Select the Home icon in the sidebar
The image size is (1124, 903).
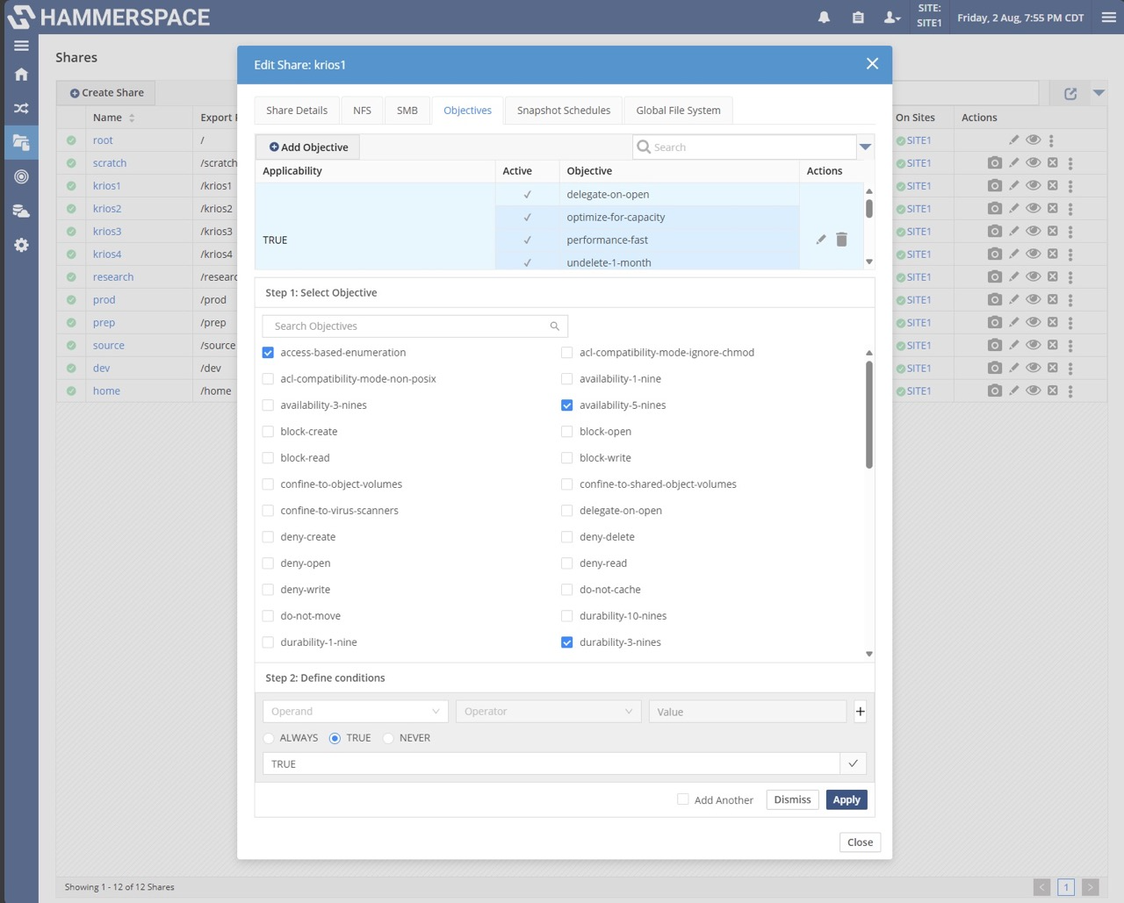[21, 74]
